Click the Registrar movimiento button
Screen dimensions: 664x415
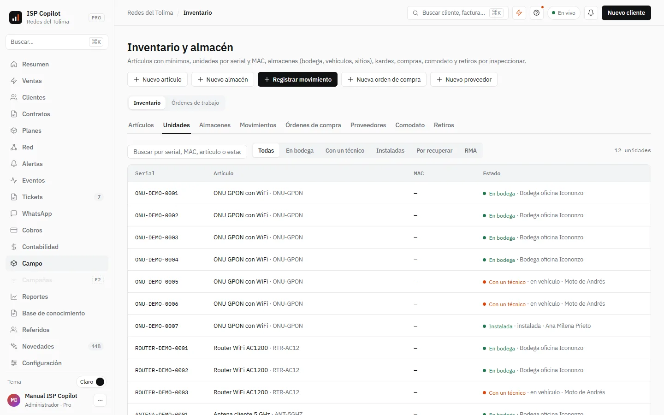coord(297,79)
